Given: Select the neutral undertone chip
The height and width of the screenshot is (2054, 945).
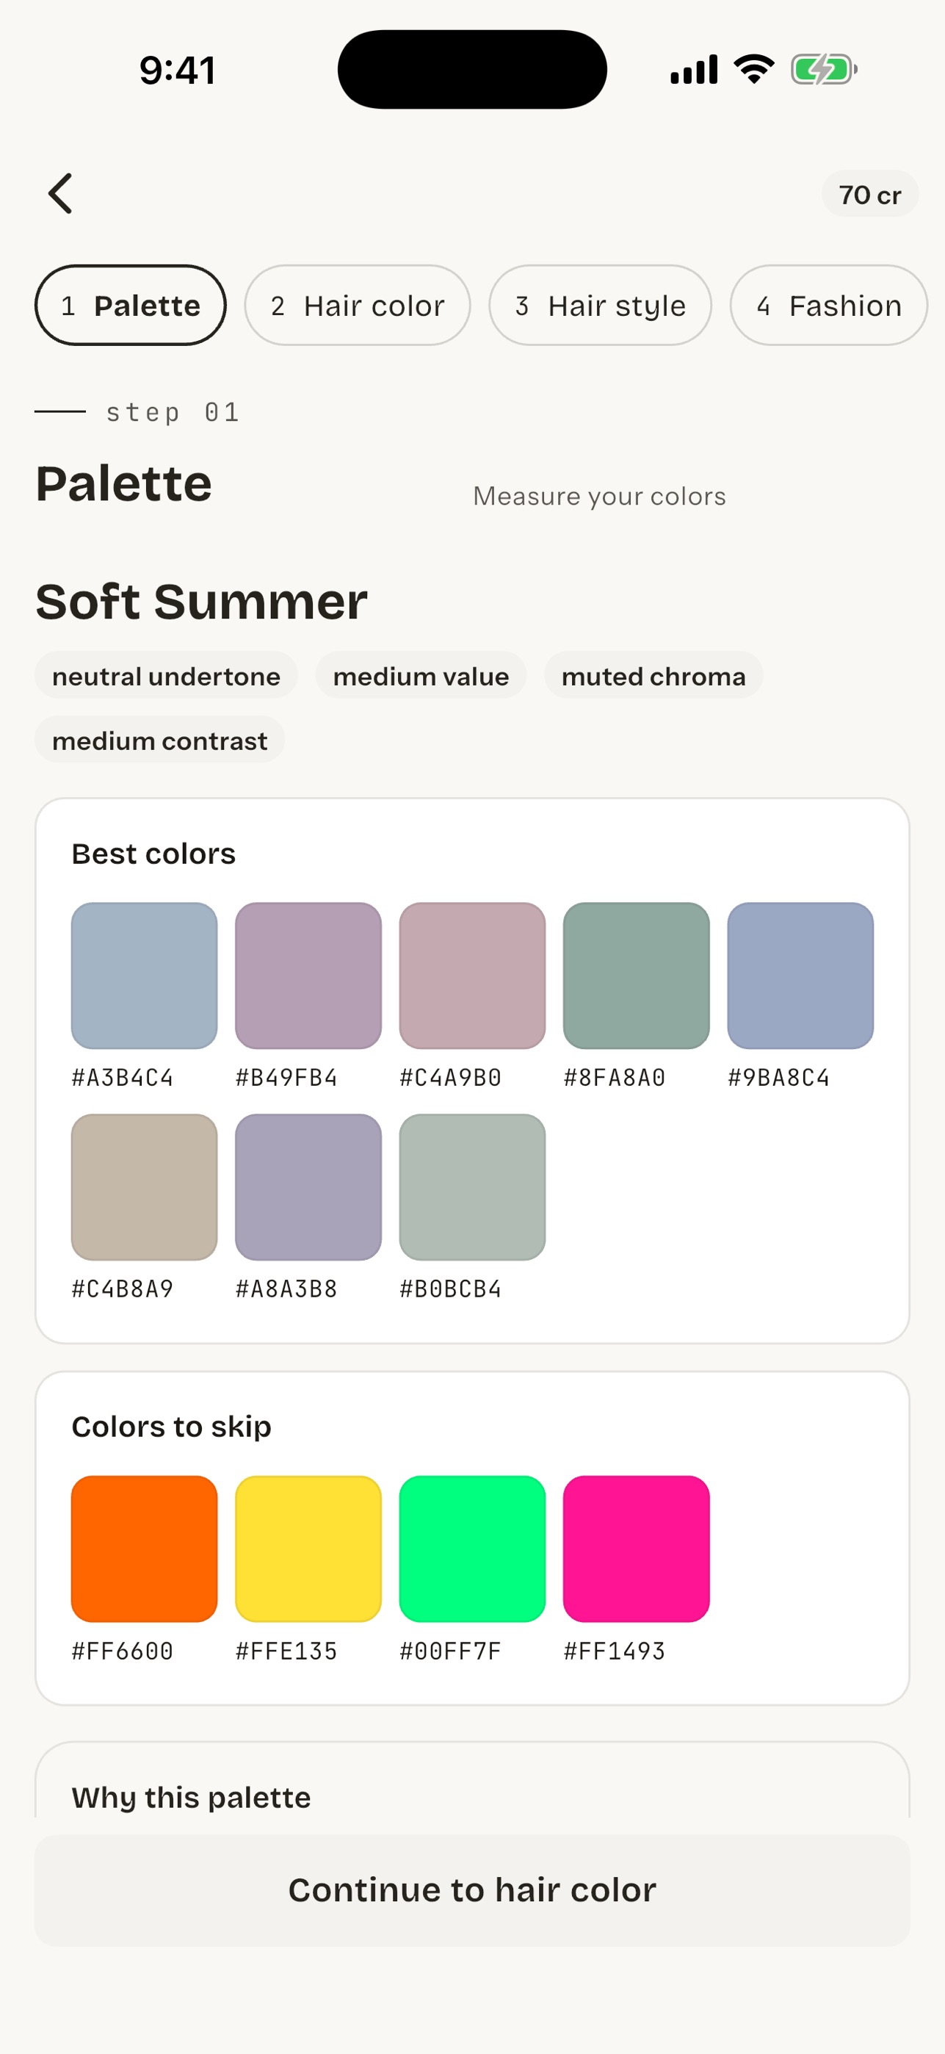Looking at the screenshot, I should point(166,676).
